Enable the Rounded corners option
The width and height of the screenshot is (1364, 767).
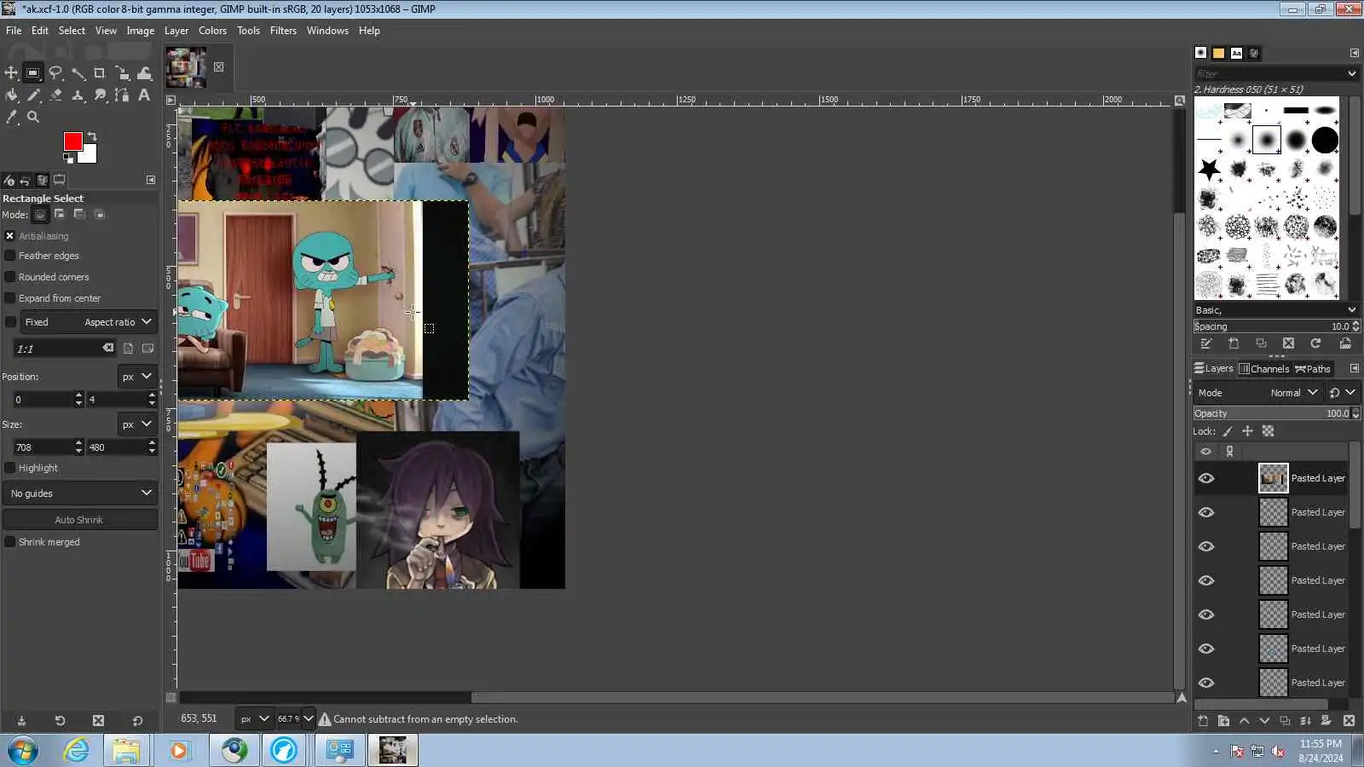pos(10,277)
